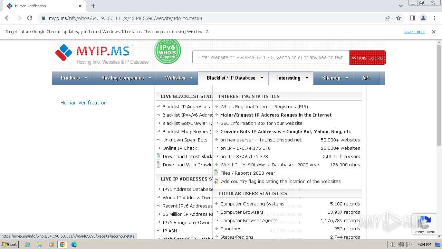Open IP ASN link
Image resolution: width=442 pixels, height=249 pixels.
(x=170, y=231)
